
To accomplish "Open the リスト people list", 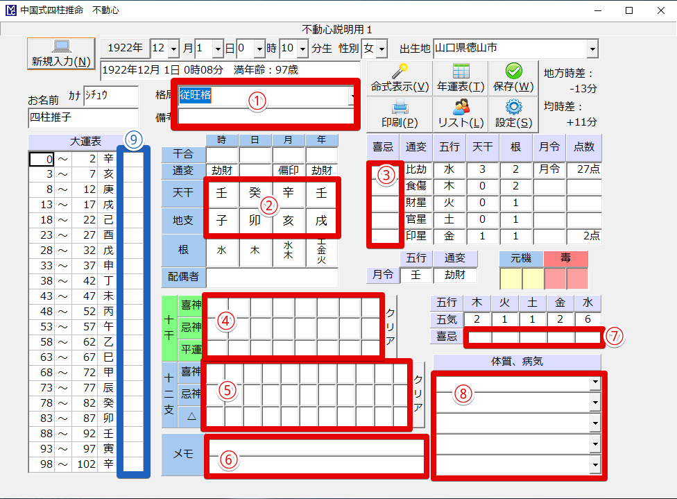I will point(461,114).
